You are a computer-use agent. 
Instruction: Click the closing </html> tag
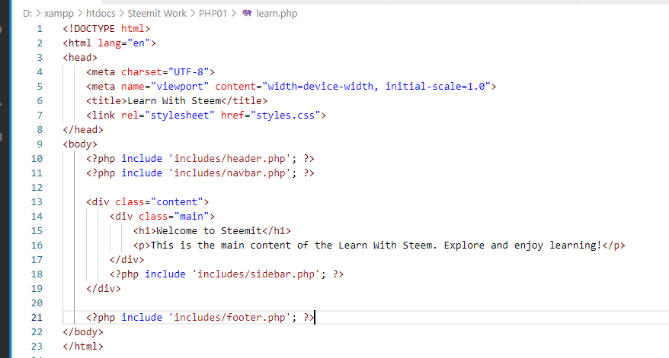pyautogui.click(x=83, y=347)
